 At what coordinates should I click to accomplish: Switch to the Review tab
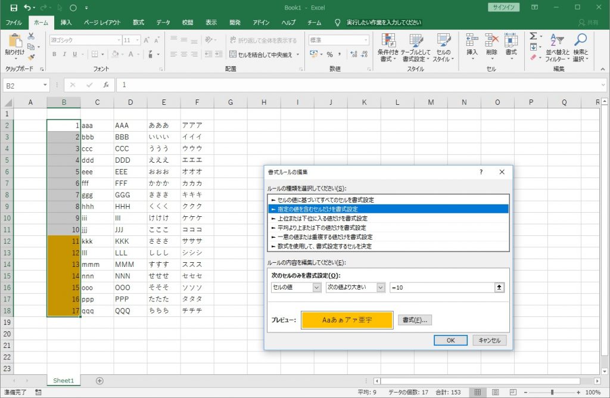(x=188, y=23)
